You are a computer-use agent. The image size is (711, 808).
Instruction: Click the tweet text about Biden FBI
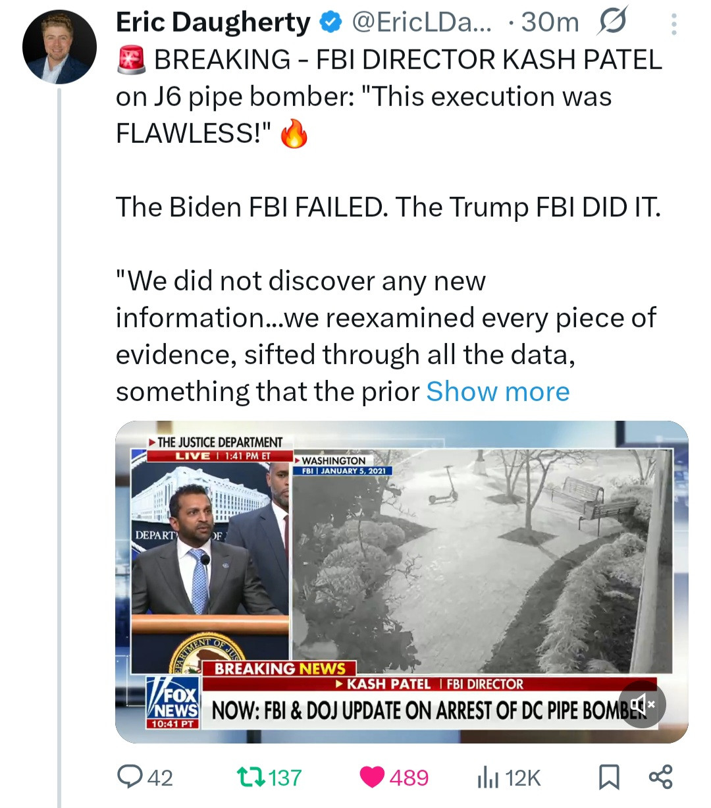388,207
